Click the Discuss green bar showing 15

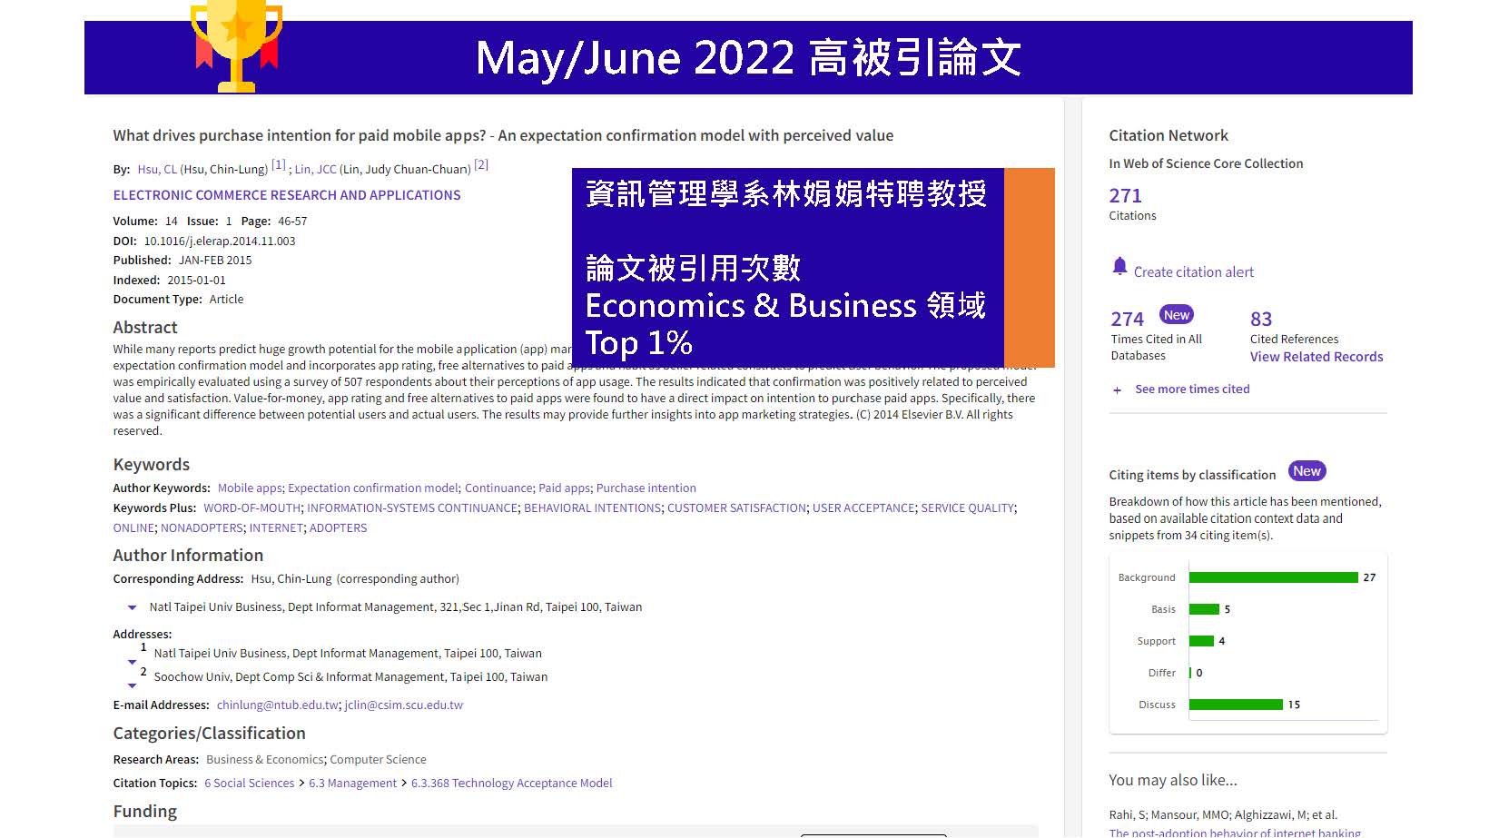coord(1235,705)
